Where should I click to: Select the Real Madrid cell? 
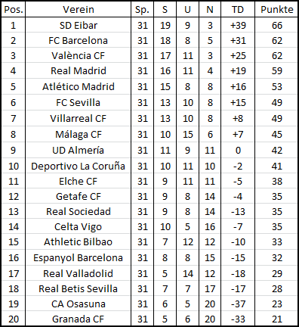tap(79, 70)
